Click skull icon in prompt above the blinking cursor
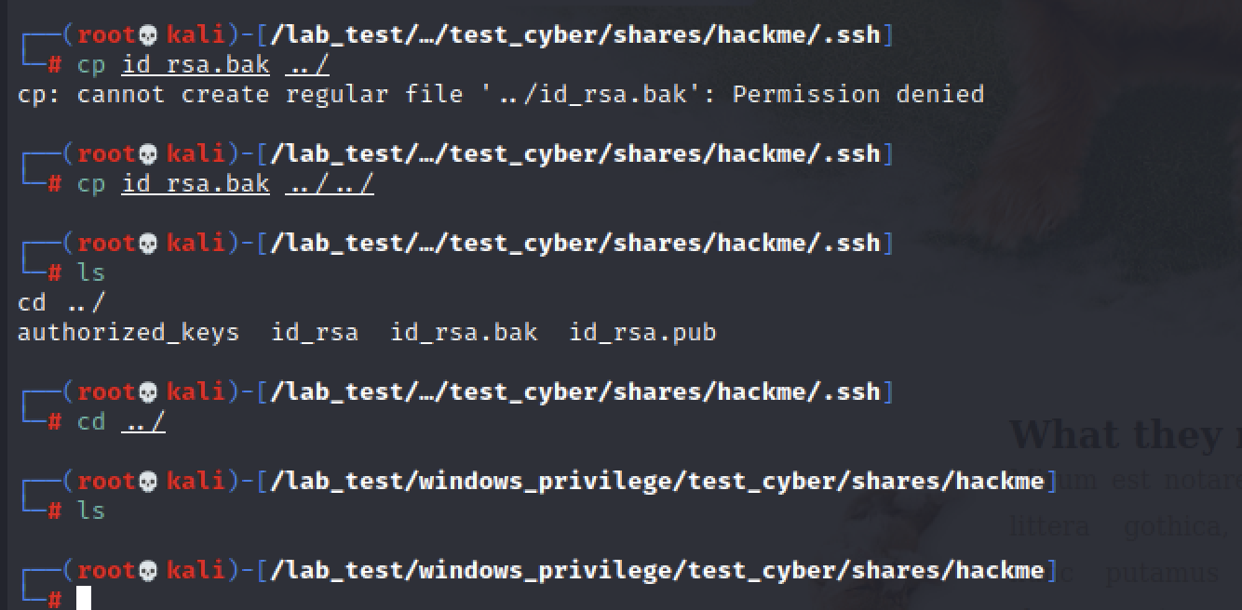 coord(148,570)
